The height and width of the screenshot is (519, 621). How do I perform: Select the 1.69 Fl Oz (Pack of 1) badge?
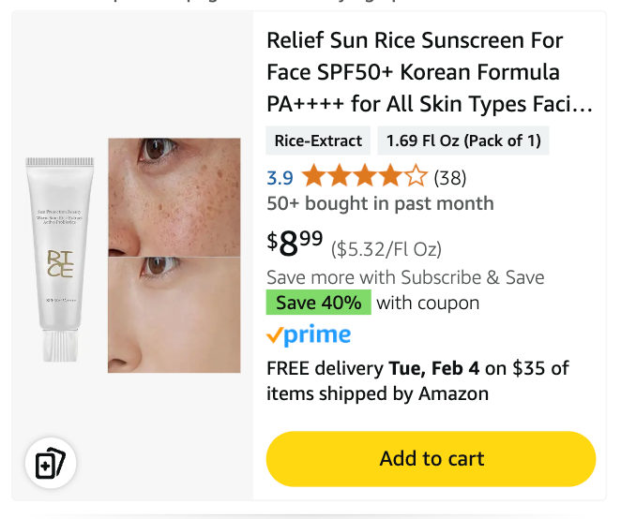(463, 141)
